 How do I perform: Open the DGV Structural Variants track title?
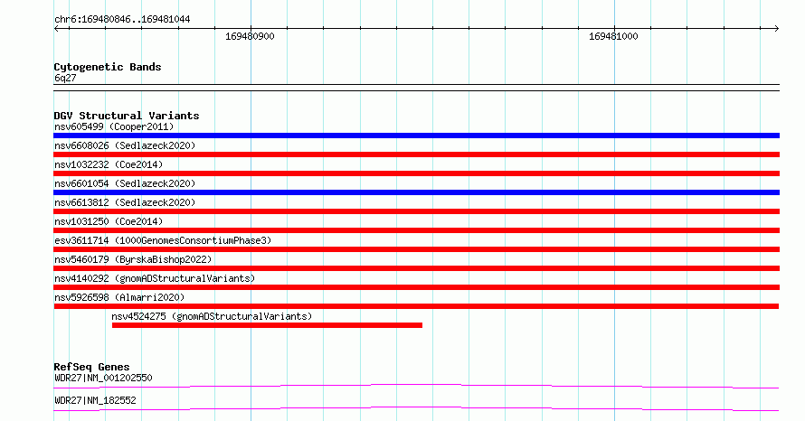127,116
